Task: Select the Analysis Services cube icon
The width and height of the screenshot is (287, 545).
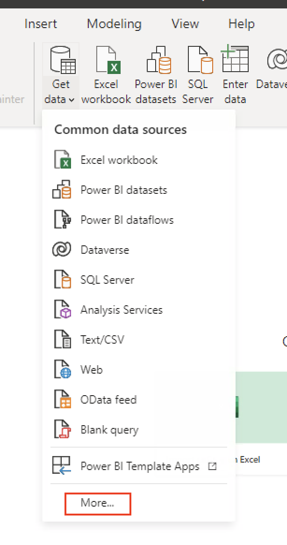Action: [x=62, y=310]
